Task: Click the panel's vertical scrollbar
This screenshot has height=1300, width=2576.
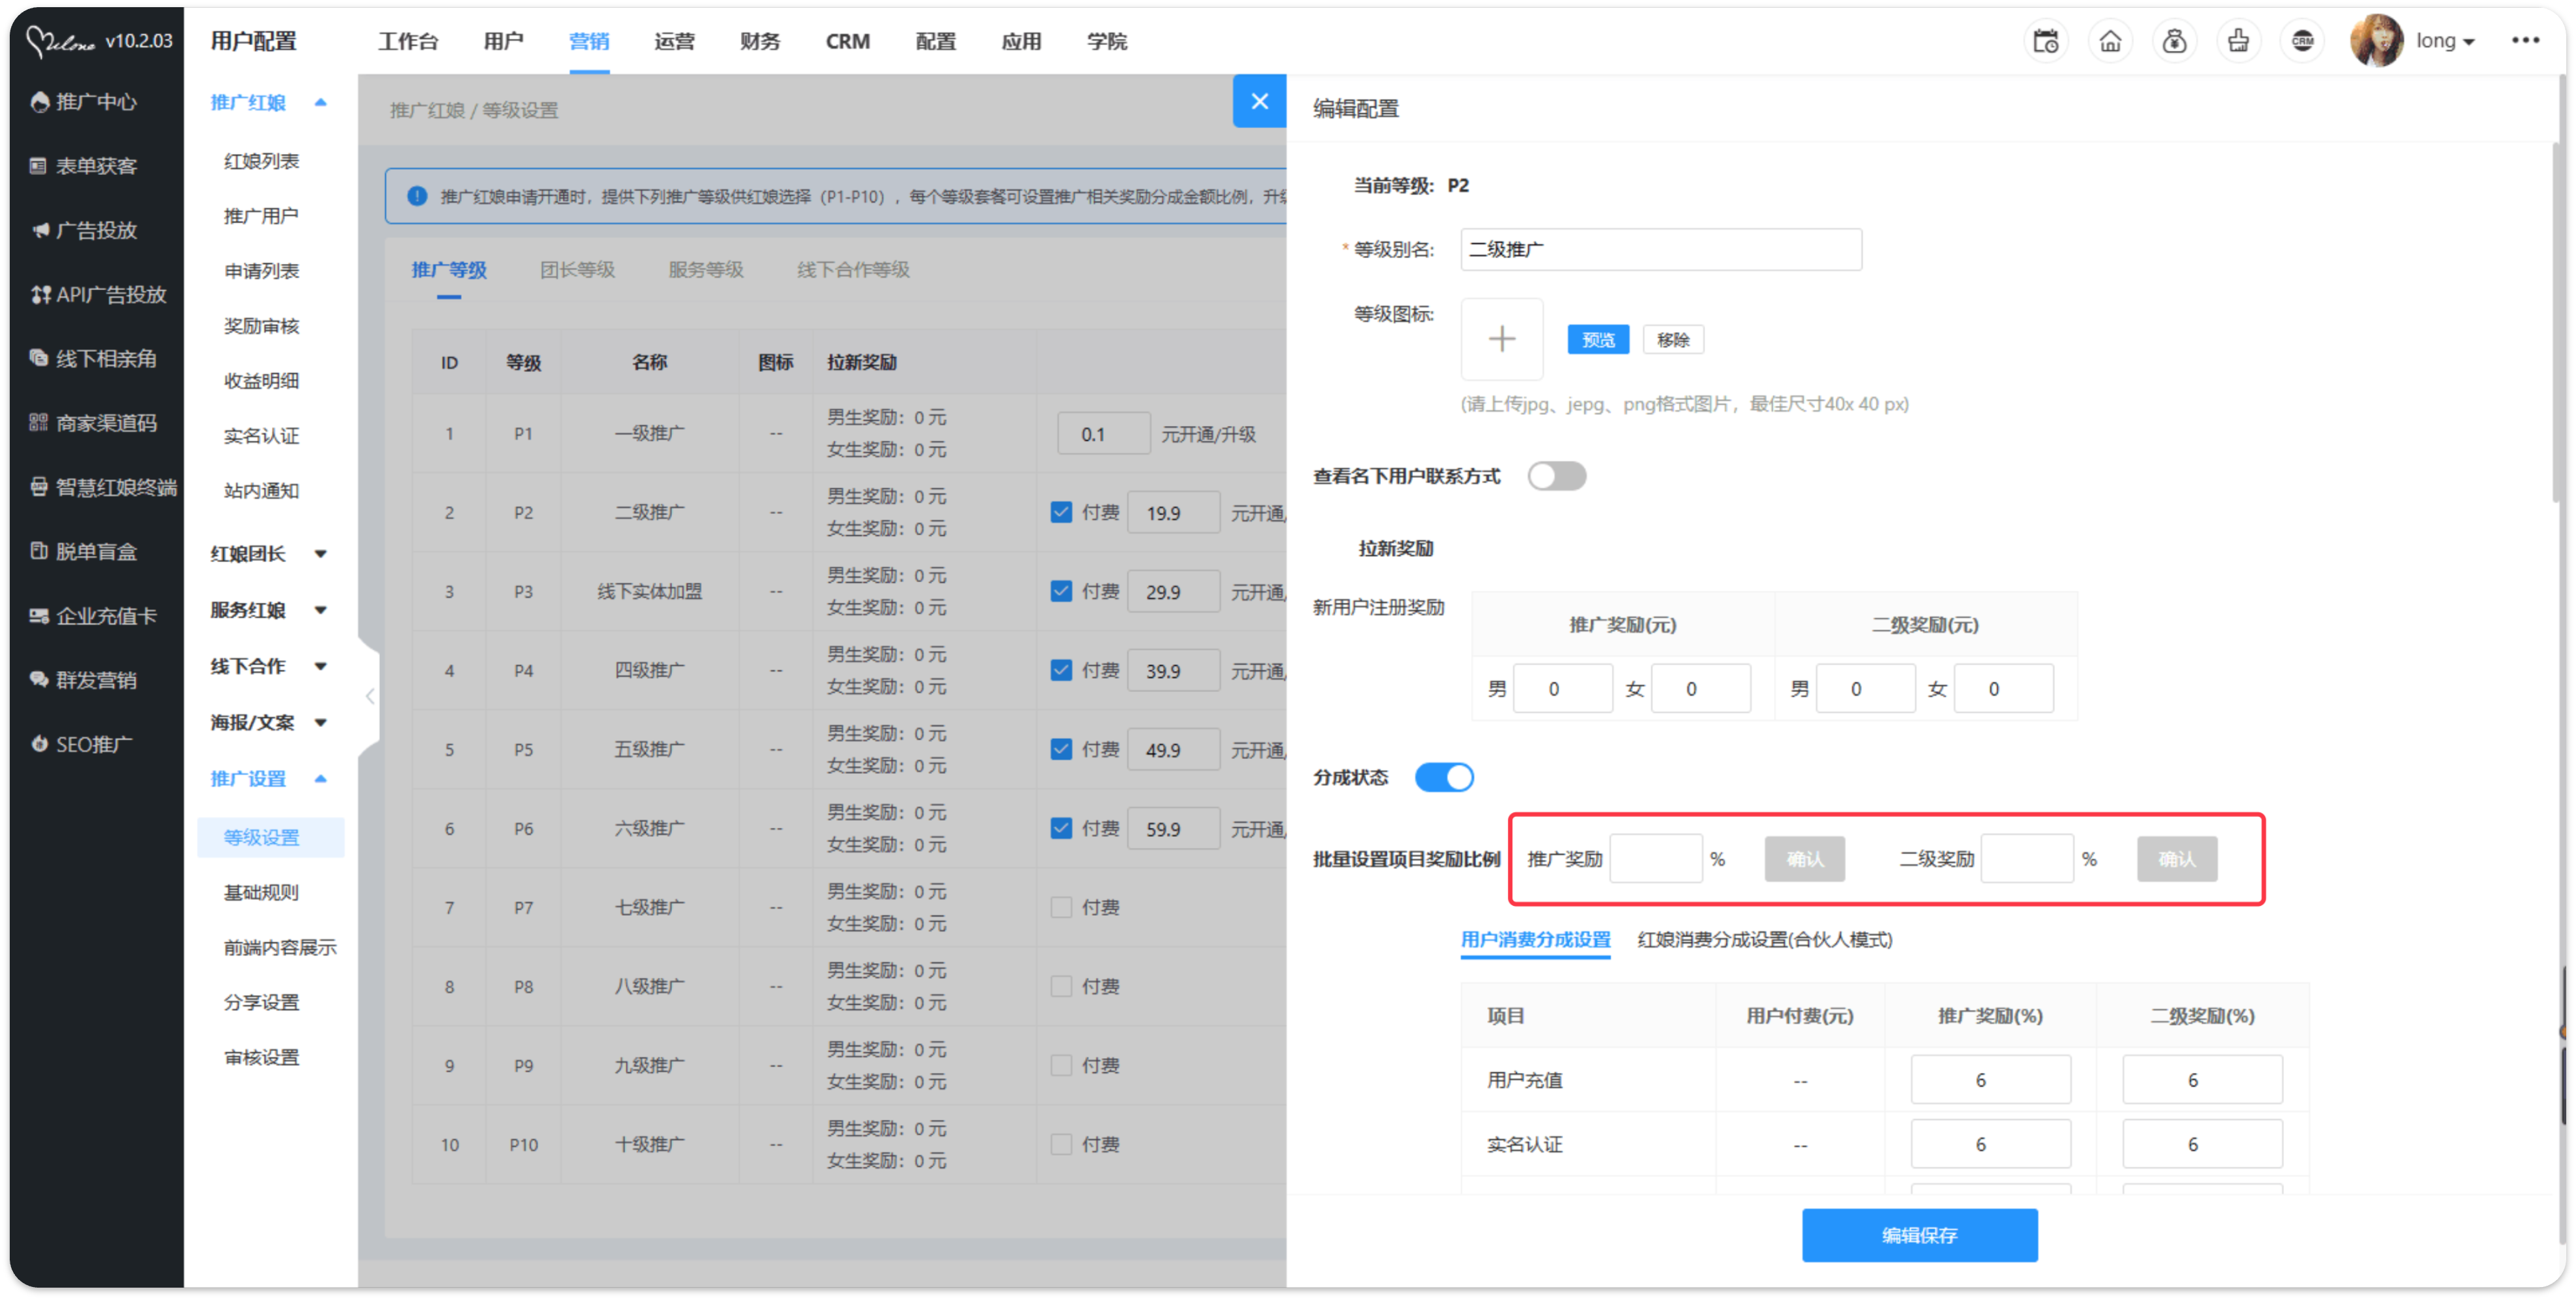Action: [2556, 320]
